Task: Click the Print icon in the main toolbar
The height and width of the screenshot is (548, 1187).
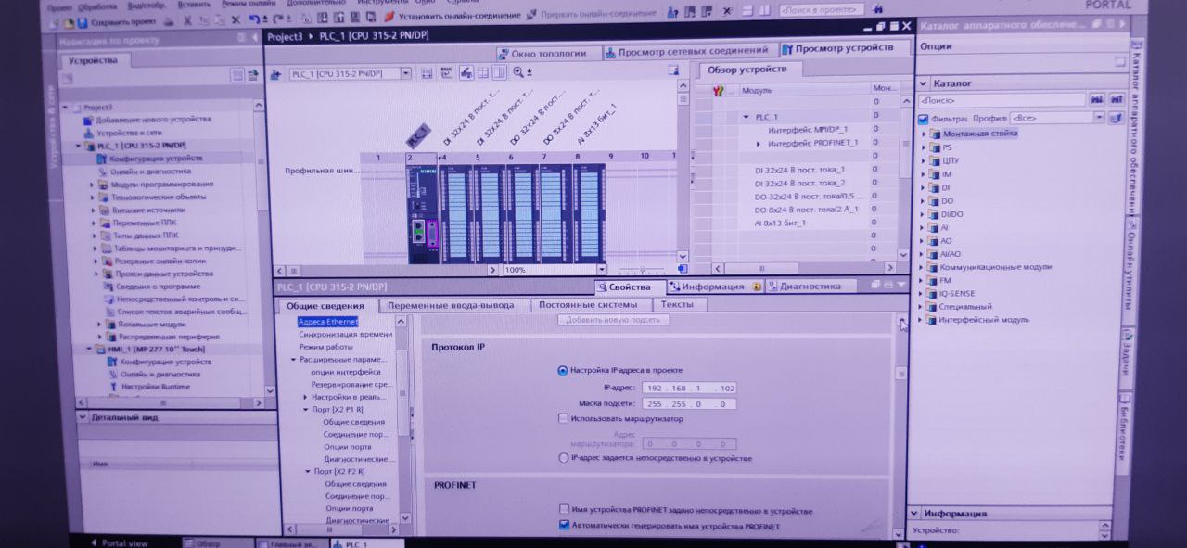Action: click(169, 20)
